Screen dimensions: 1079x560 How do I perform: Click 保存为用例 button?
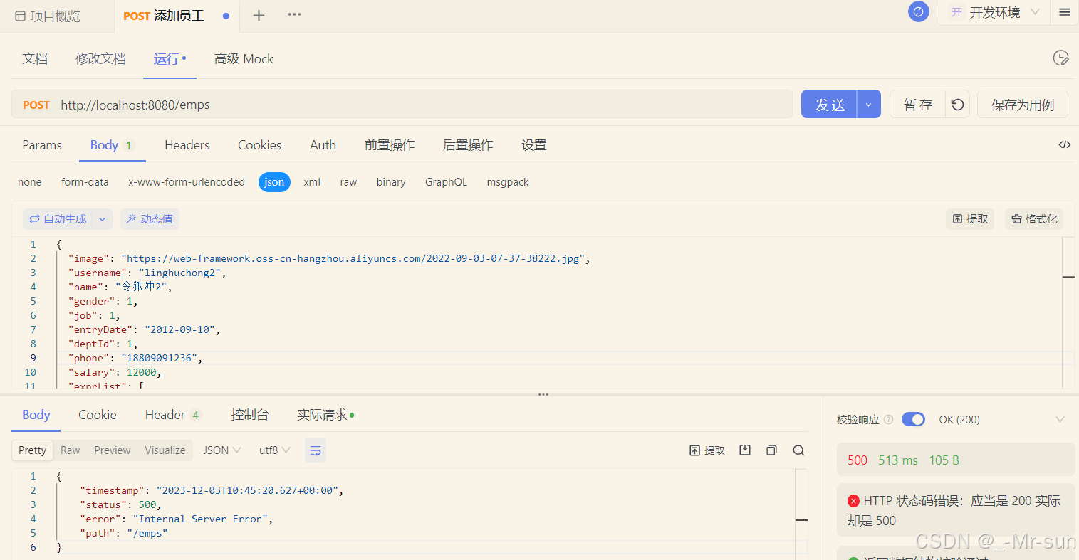(x=1022, y=104)
